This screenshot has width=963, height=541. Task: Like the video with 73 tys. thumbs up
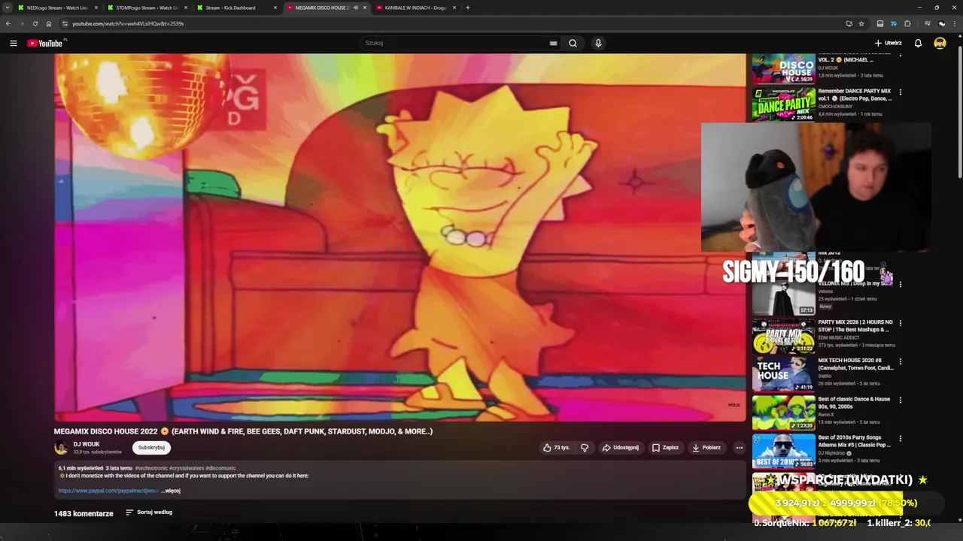[557, 448]
